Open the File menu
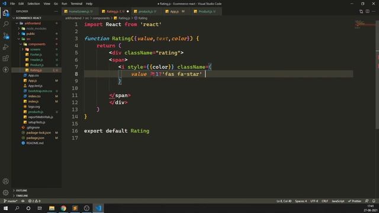Screen dimensions: 379x213 [12, 4]
